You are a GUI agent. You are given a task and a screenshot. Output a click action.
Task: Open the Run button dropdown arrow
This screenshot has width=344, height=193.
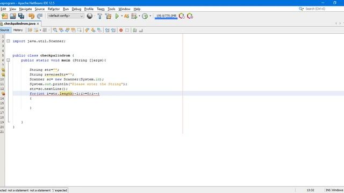pos(122,16)
